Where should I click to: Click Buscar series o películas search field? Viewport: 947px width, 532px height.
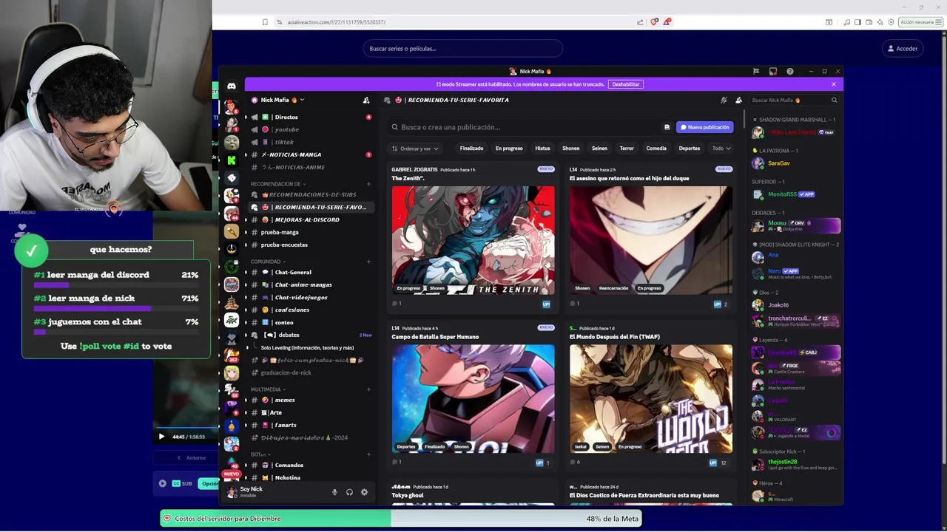[x=463, y=49]
